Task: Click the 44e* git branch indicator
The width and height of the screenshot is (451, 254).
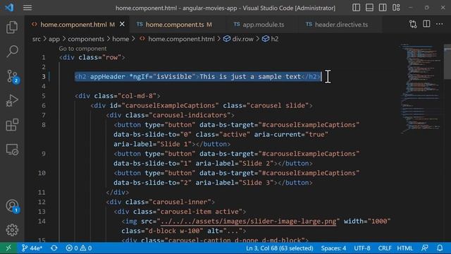Action: (32, 248)
